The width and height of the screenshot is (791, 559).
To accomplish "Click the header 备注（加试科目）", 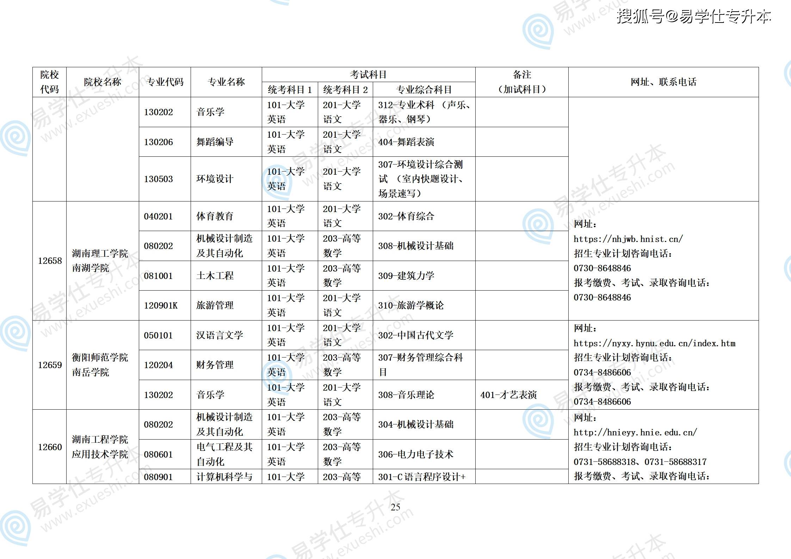I will pos(522,82).
